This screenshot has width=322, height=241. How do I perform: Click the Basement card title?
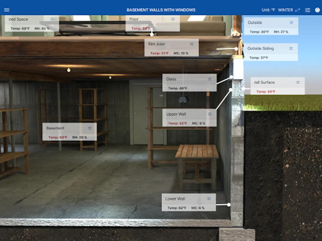tap(55, 128)
